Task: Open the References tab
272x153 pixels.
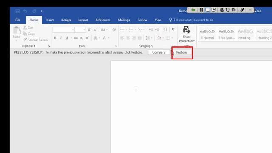Action: (103, 20)
